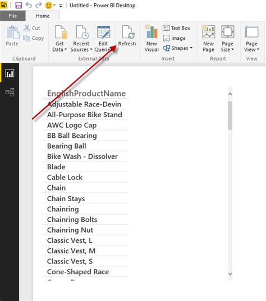This screenshot has width=266, height=301.
Task: Open the Get Data menu
Action: pos(59,38)
